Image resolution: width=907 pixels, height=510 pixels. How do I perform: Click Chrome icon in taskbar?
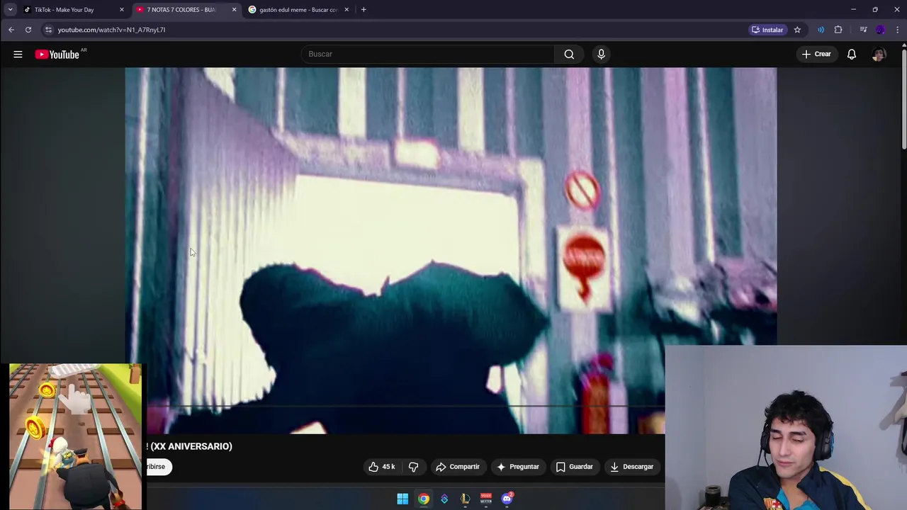pos(424,499)
